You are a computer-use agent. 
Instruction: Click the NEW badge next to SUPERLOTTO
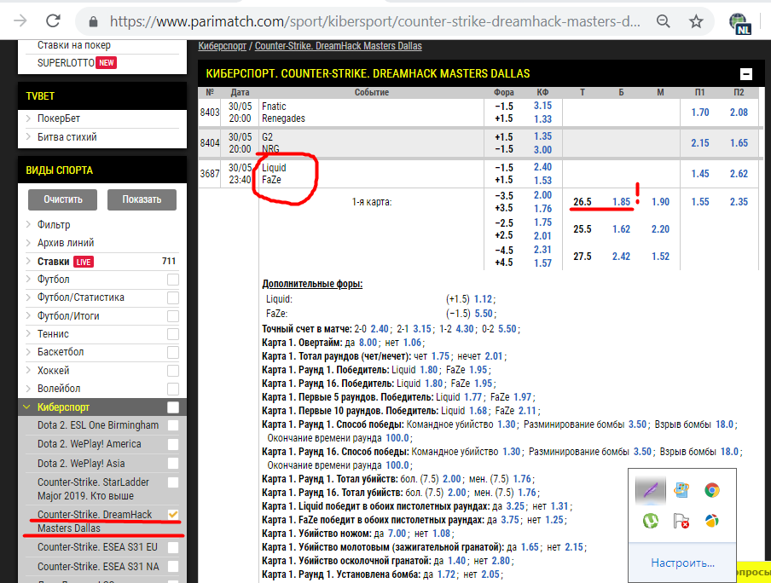[107, 62]
